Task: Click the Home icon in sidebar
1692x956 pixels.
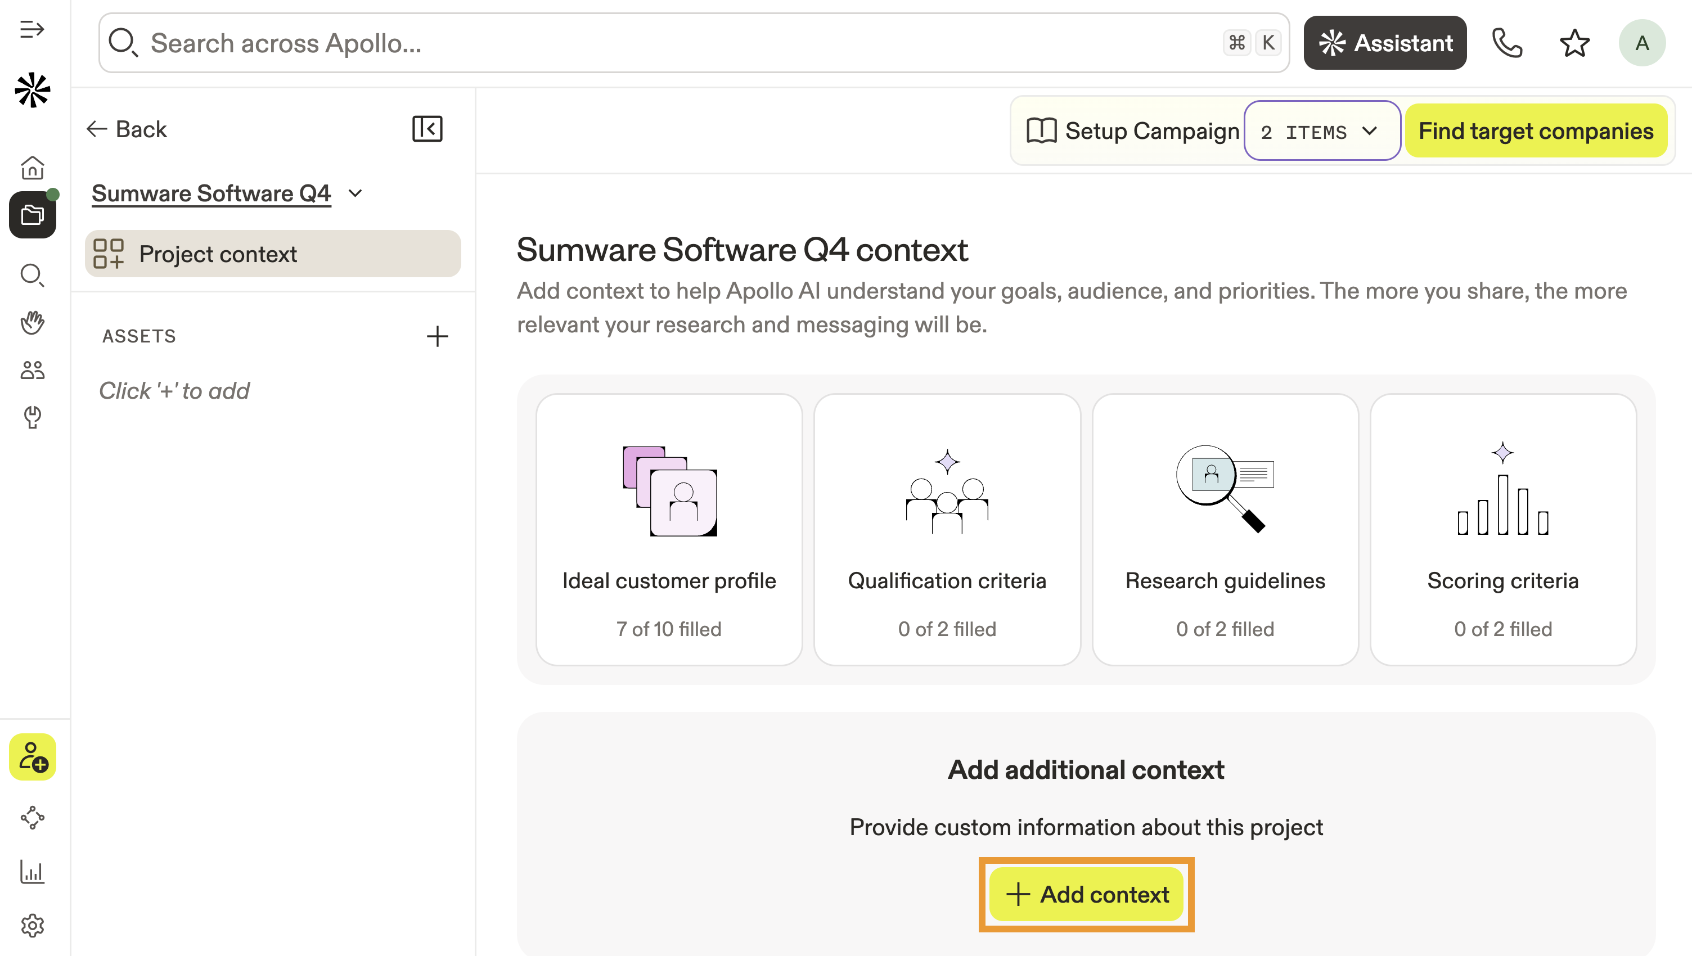Action: click(32, 168)
